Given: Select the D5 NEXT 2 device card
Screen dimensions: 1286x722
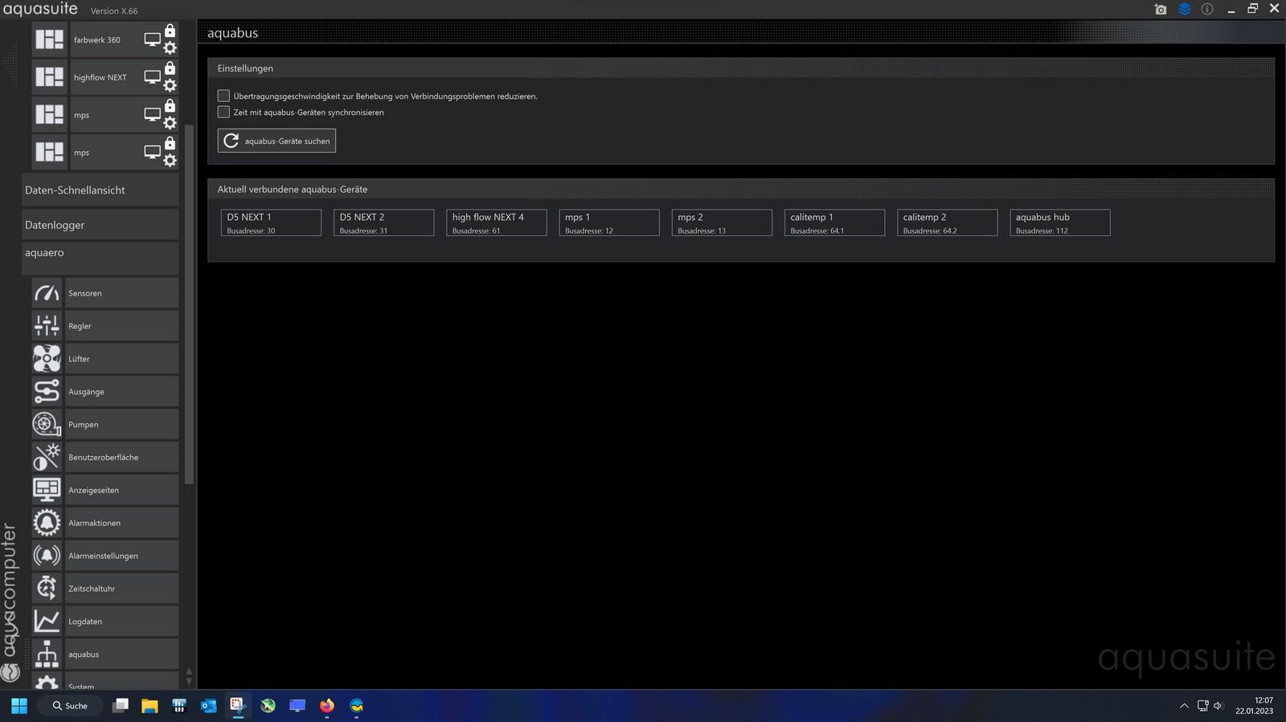Looking at the screenshot, I should (x=383, y=222).
